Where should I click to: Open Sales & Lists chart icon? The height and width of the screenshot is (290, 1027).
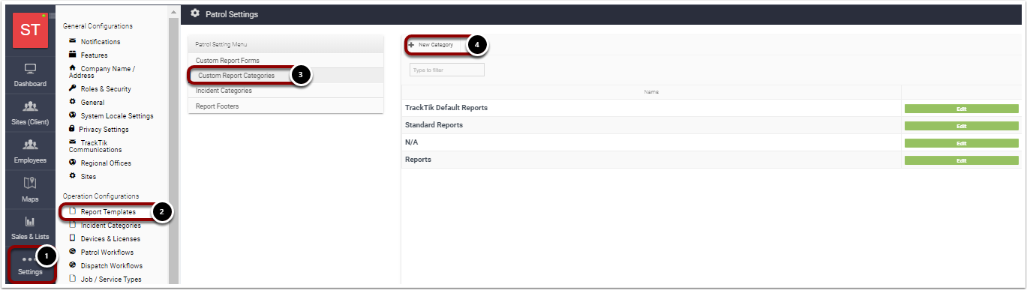point(30,221)
